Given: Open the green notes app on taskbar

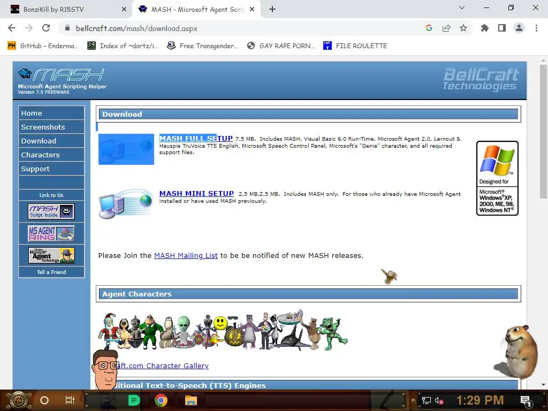Looking at the screenshot, I should (134, 400).
